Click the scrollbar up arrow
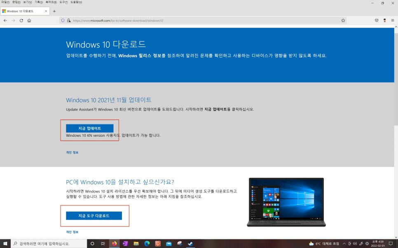 396,27
